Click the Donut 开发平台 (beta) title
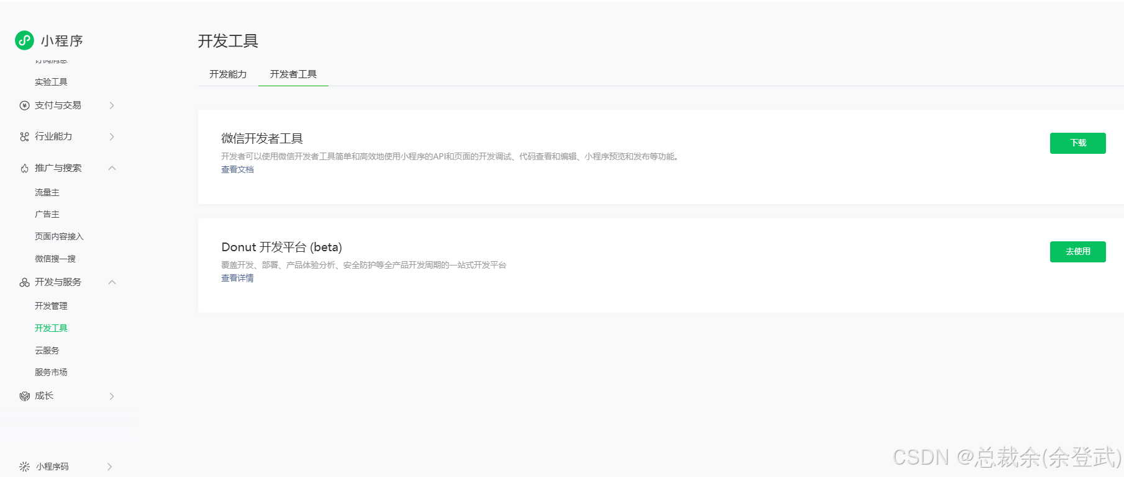This screenshot has height=477, width=1124. click(281, 247)
